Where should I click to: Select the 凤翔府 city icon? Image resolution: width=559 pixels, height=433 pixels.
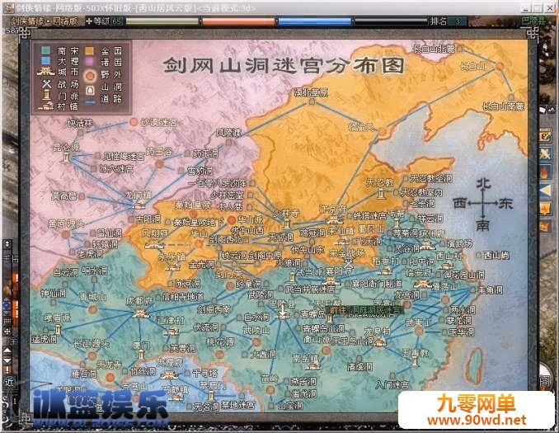pyautogui.click(x=153, y=245)
